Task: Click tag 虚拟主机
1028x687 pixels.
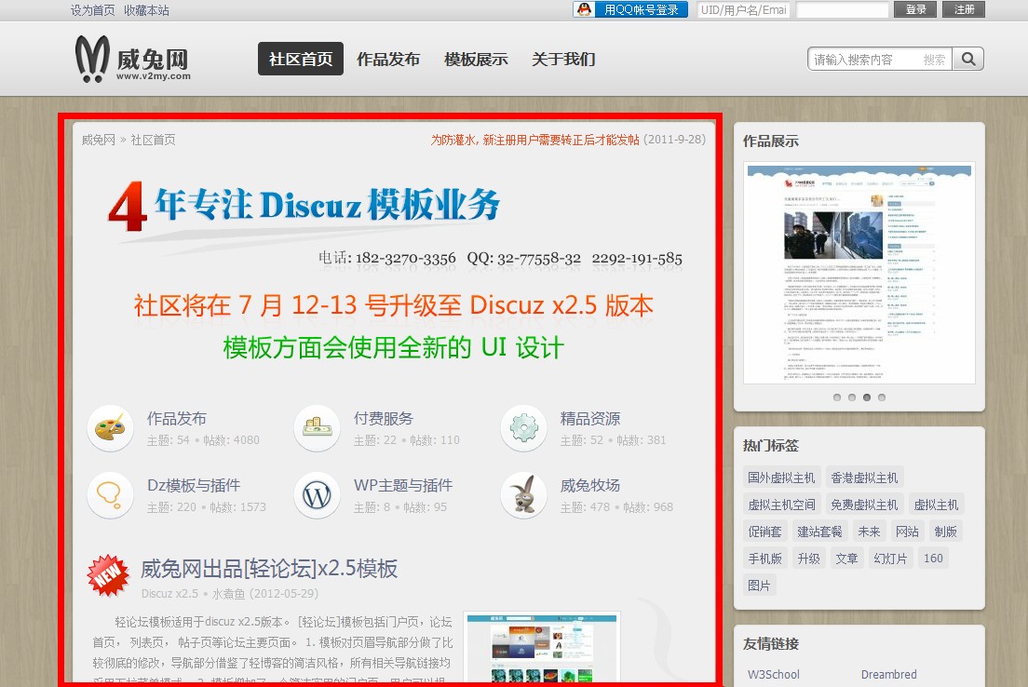Action: tap(936, 505)
